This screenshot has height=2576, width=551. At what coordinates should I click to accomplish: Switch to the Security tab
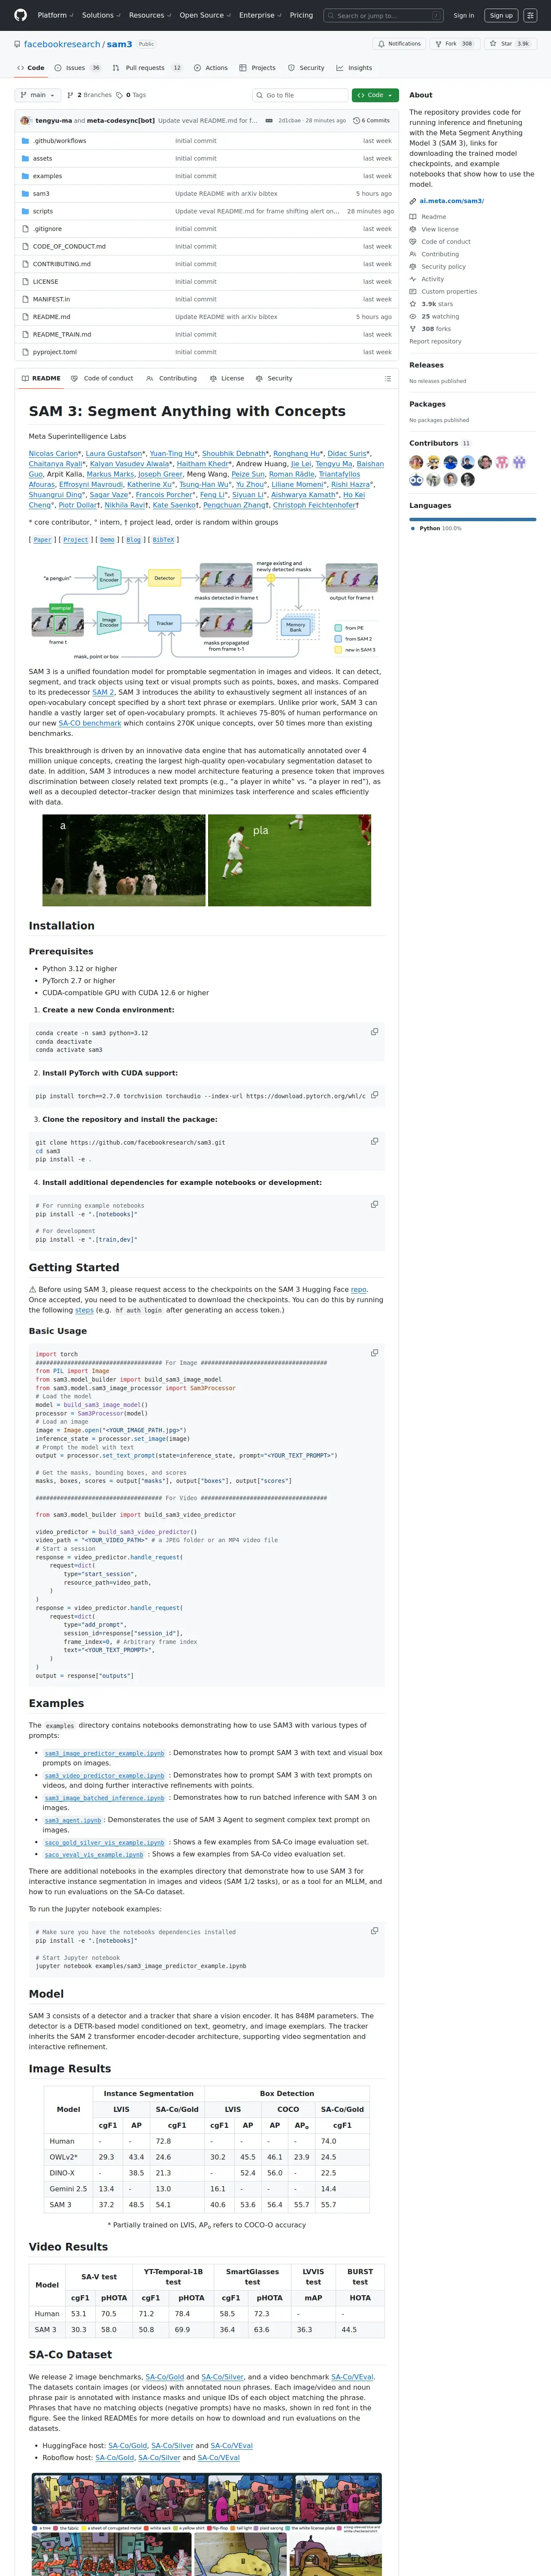(x=306, y=68)
